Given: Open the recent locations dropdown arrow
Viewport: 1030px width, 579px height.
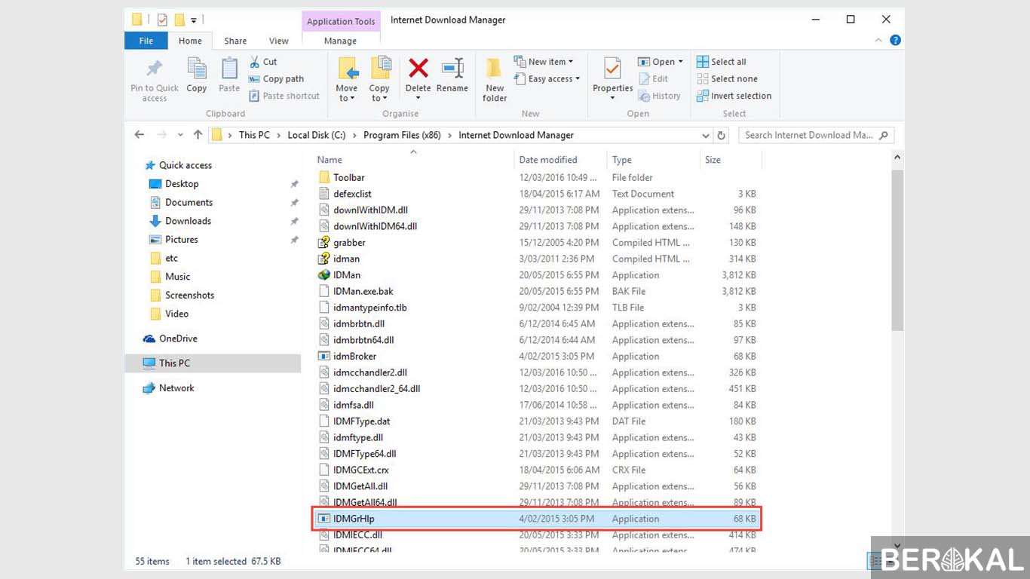Looking at the screenshot, I should pos(180,136).
